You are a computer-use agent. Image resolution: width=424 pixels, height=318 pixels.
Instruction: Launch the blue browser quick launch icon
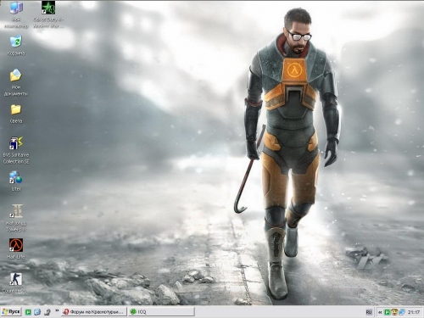point(37,312)
